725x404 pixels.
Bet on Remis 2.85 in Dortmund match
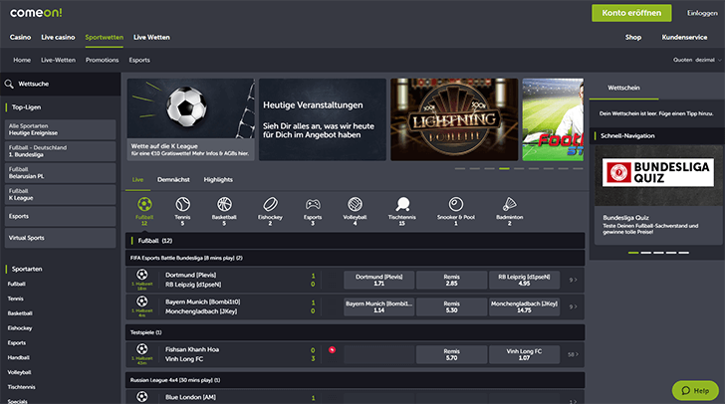pyautogui.click(x=452, y=280)
